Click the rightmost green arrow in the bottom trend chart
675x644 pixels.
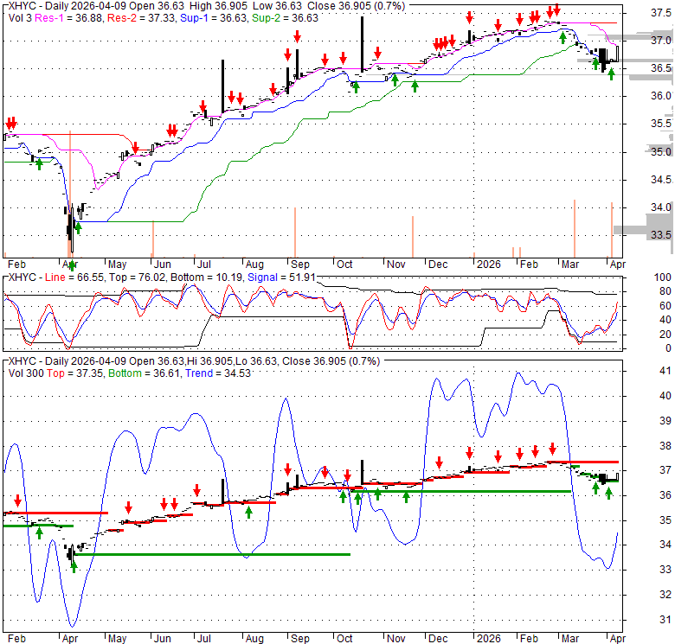coord(609,493)
